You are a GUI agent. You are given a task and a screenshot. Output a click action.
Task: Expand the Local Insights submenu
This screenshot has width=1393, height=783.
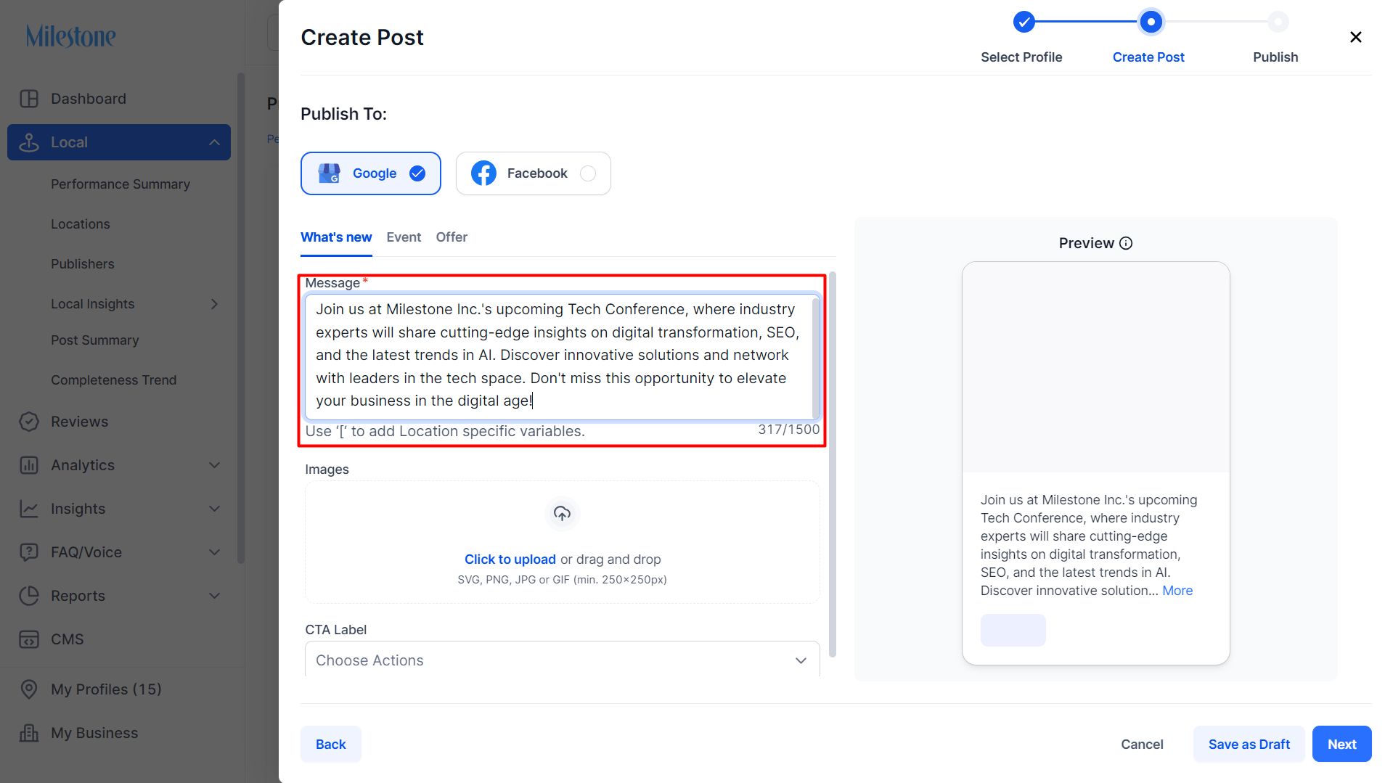(214, 304)
